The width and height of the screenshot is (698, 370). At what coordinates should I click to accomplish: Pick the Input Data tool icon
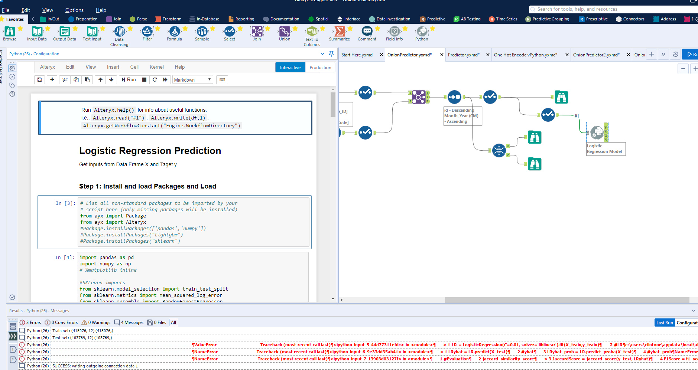pyautogui.click(x=37, y=32)
